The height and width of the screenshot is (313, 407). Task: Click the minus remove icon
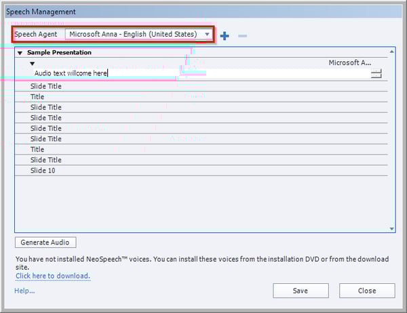coord(242,35)
